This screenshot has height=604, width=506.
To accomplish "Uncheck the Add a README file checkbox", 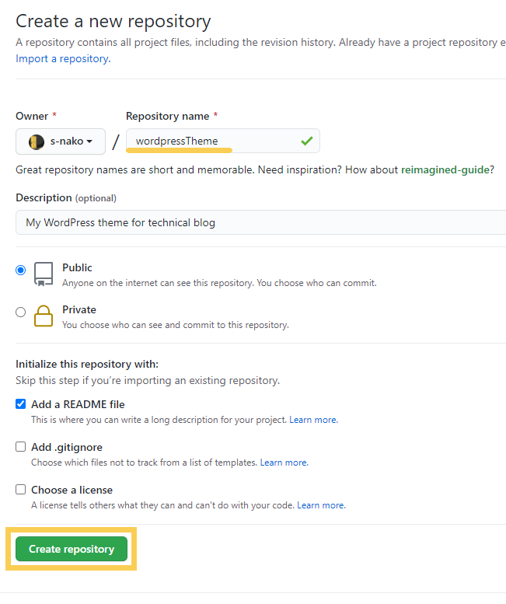I will tap(21, 403).
